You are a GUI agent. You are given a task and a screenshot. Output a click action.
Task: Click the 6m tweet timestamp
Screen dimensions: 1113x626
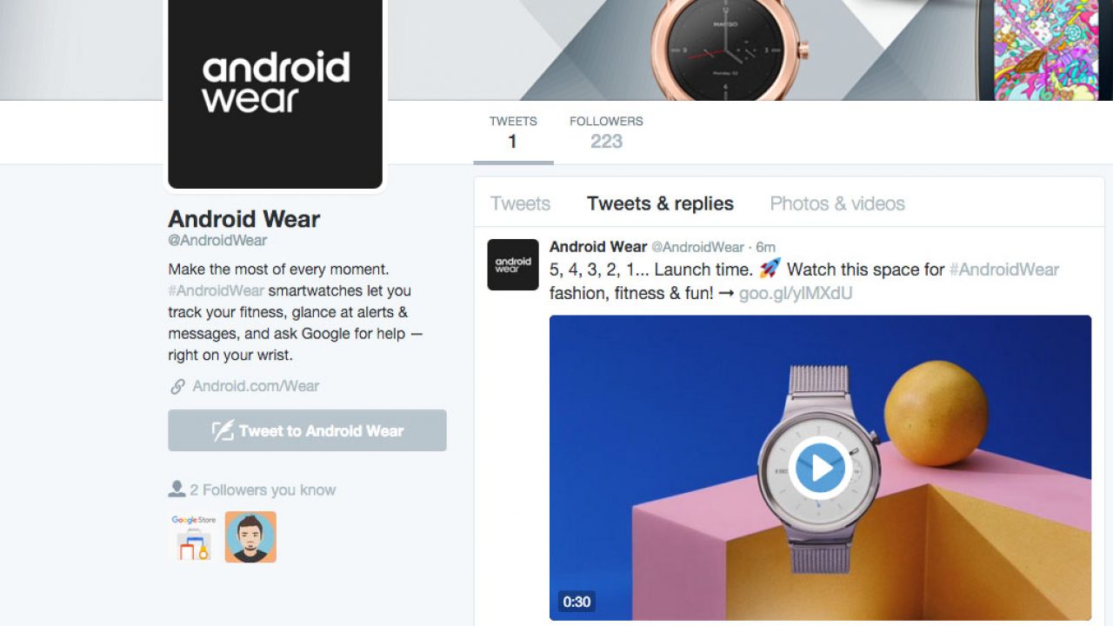pyautogui.click(x=765, y=247)
